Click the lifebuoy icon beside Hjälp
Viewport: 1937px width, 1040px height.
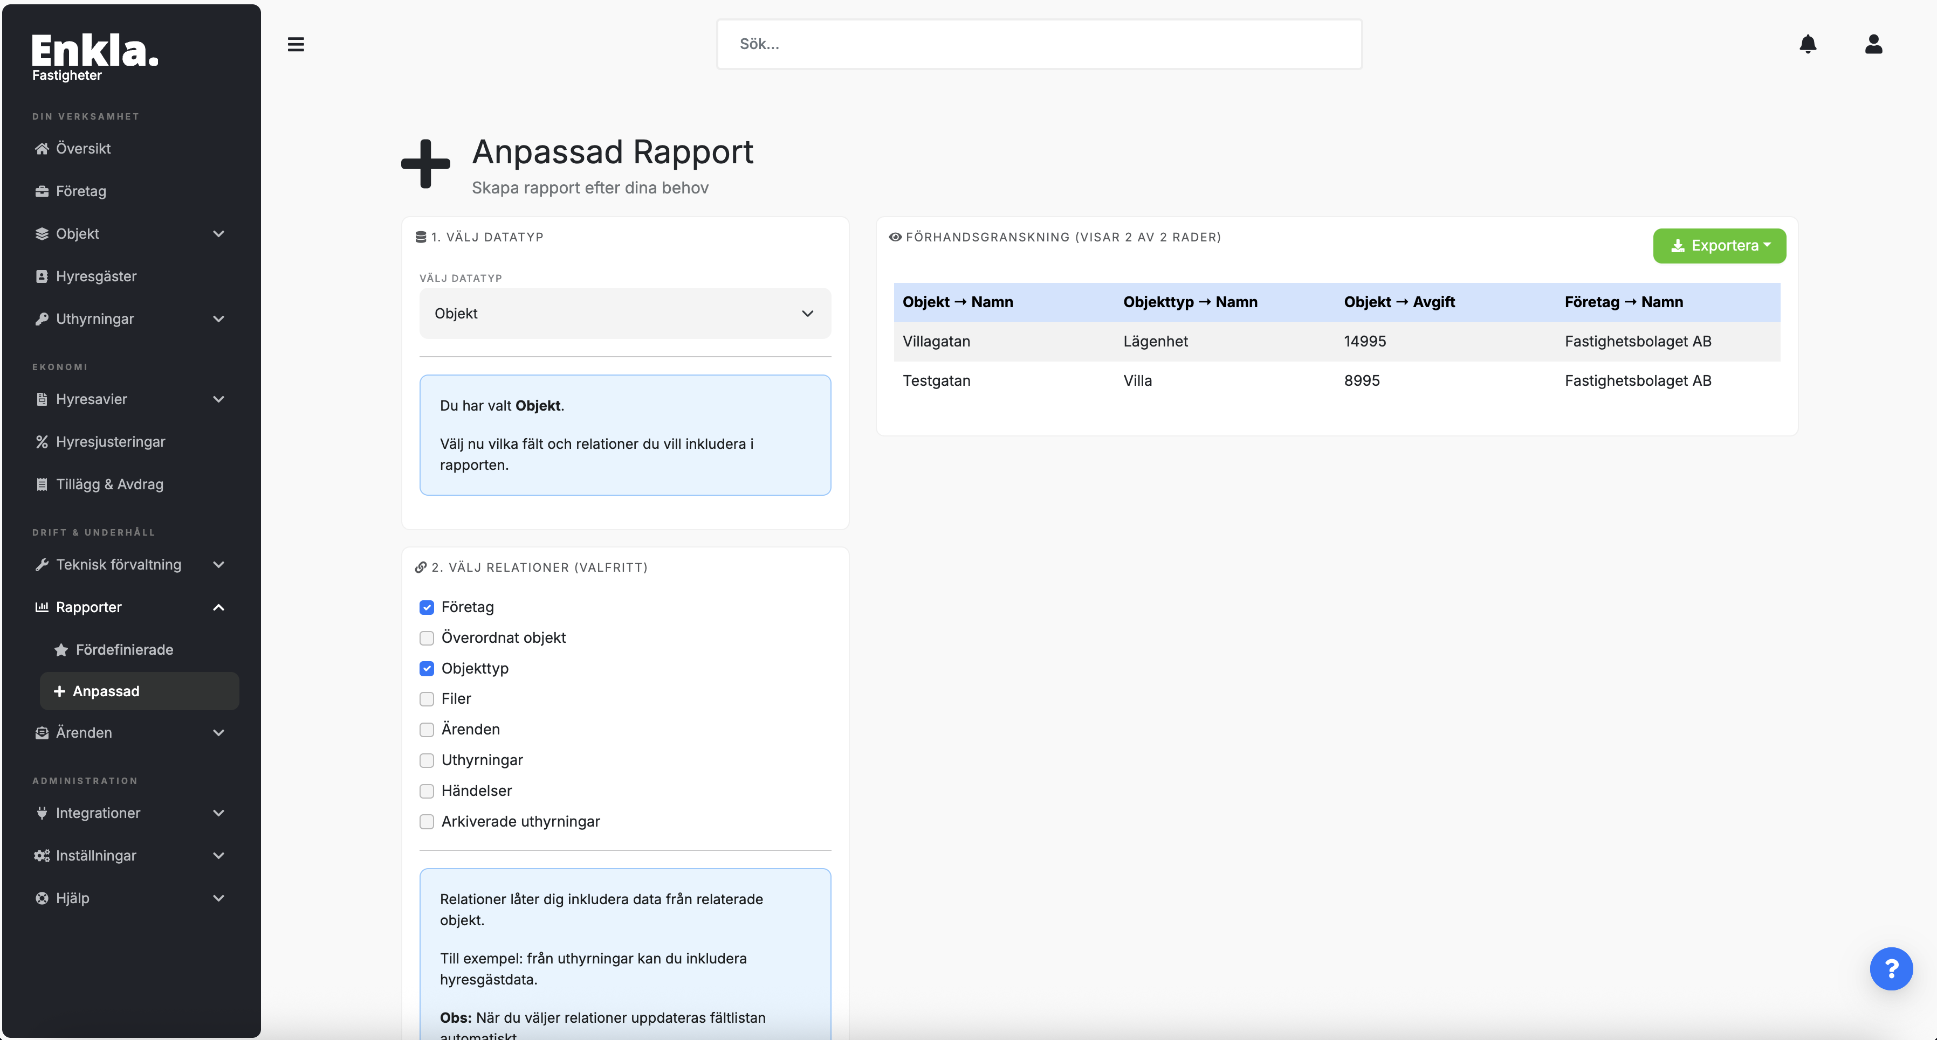(x=42, y=899)
